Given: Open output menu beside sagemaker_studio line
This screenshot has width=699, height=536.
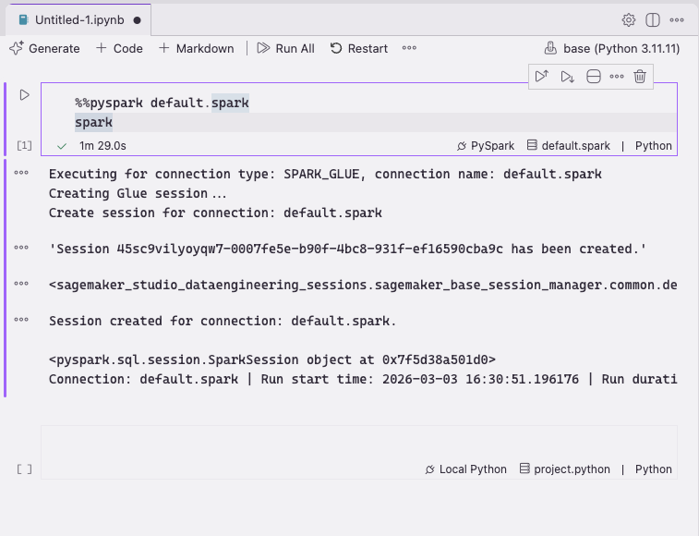Looking at the screenshot, I should 21,284.
